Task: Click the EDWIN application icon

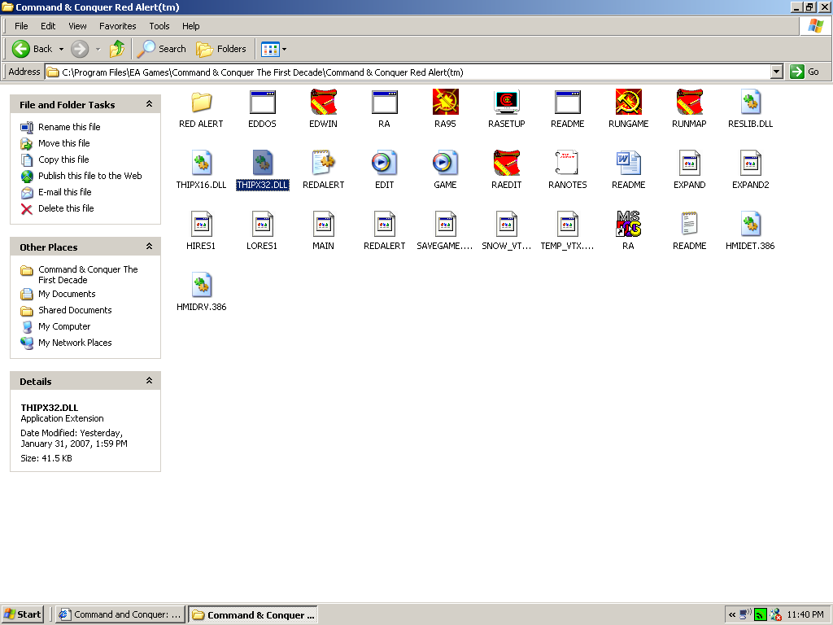Action: tap(323, 103)
